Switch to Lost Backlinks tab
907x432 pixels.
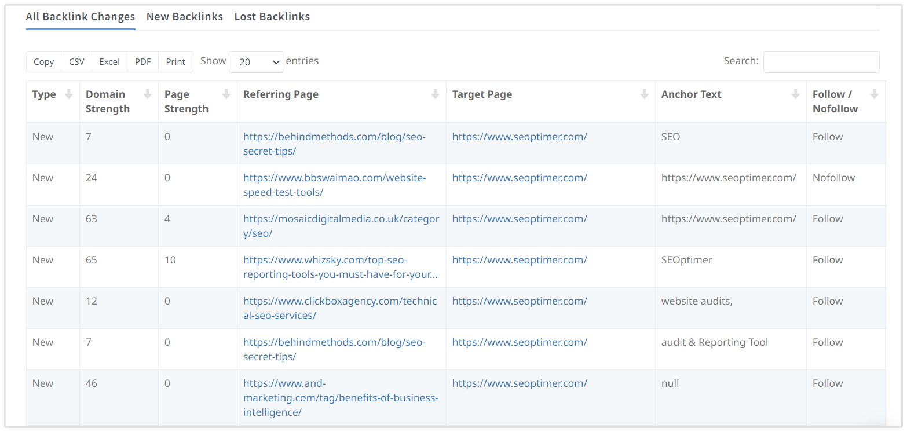[272, 17]
